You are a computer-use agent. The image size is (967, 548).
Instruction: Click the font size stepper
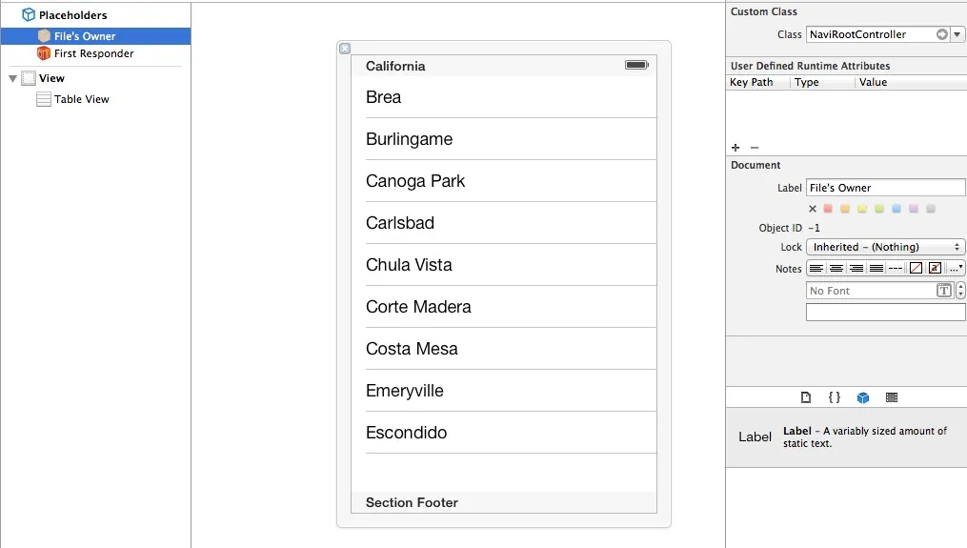(960, 291)
